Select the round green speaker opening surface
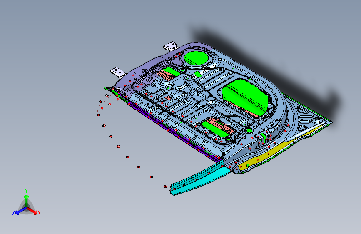Screen dimensions: 361x234 [x=196, y=58]
